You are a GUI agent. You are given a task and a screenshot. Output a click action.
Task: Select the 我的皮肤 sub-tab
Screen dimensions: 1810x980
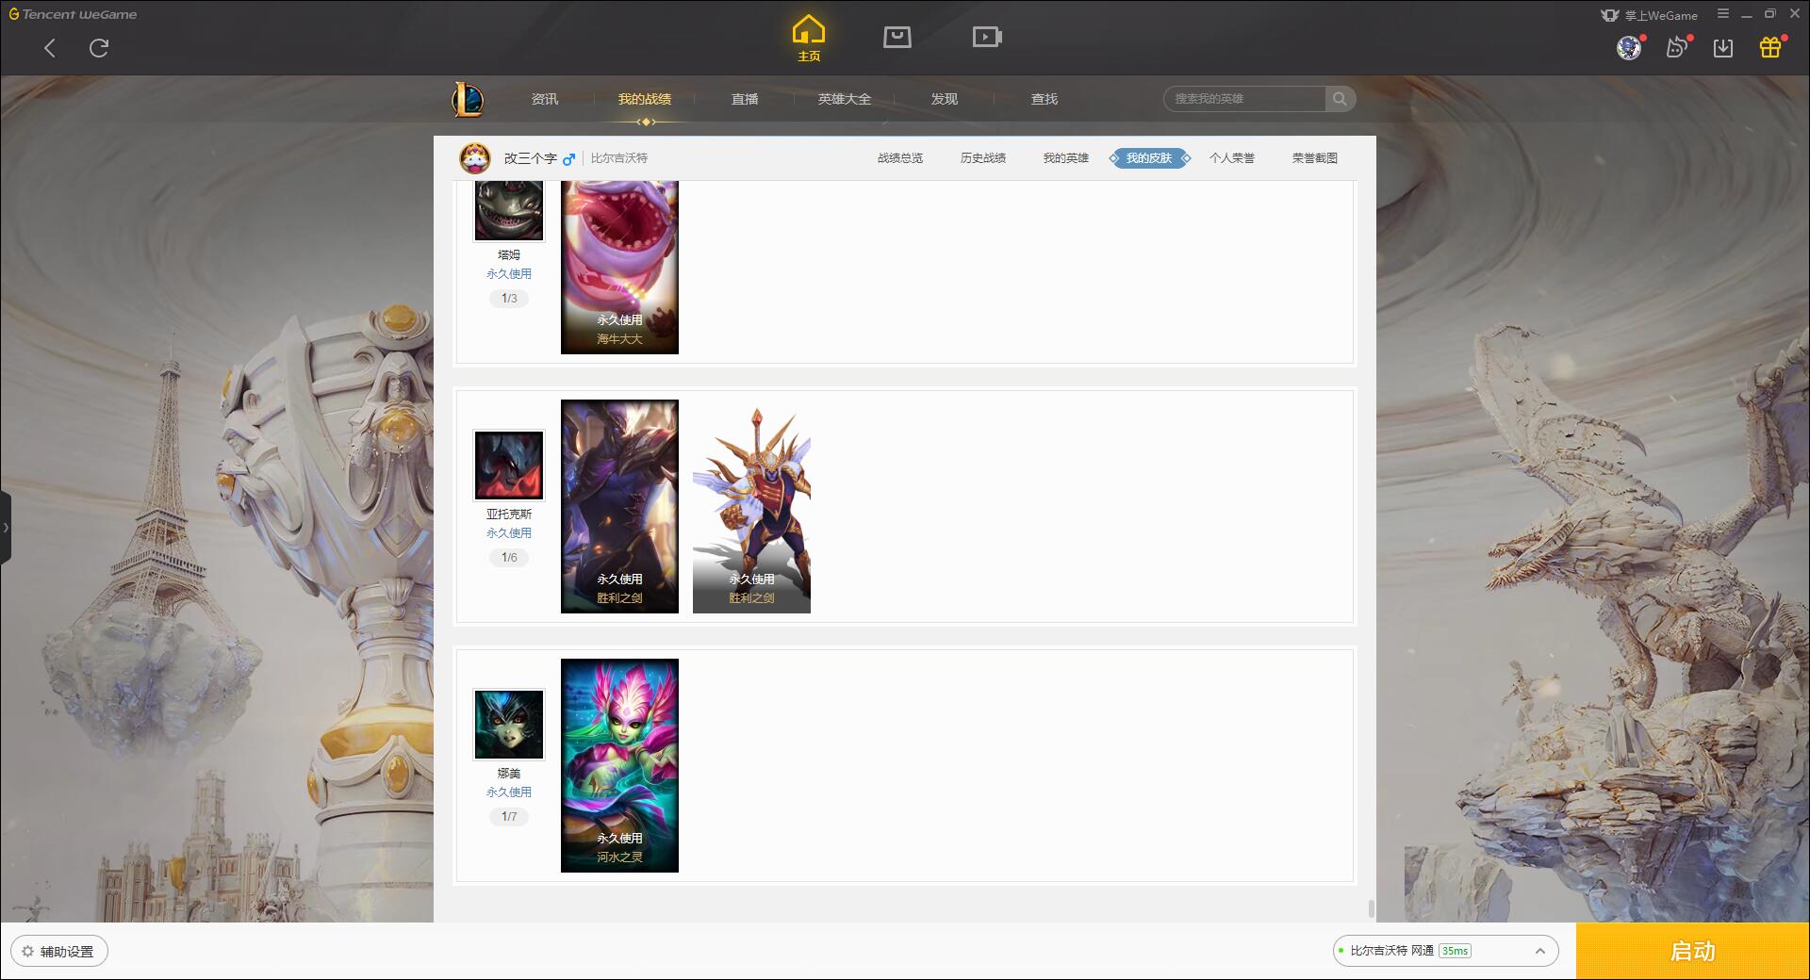pos(1149,158)
